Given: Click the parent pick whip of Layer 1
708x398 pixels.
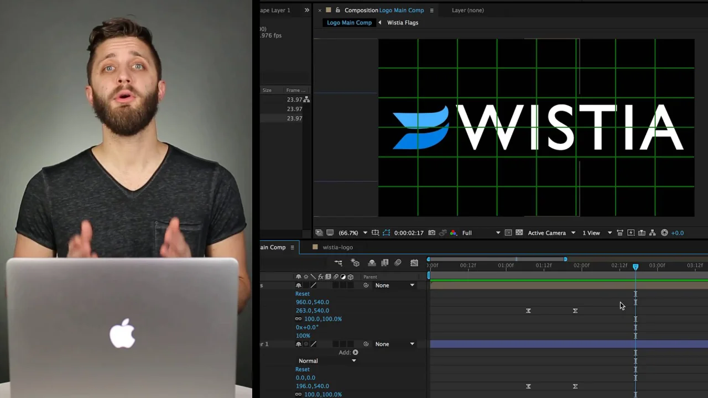Looking at the screenshot, I should pos(366,344).
